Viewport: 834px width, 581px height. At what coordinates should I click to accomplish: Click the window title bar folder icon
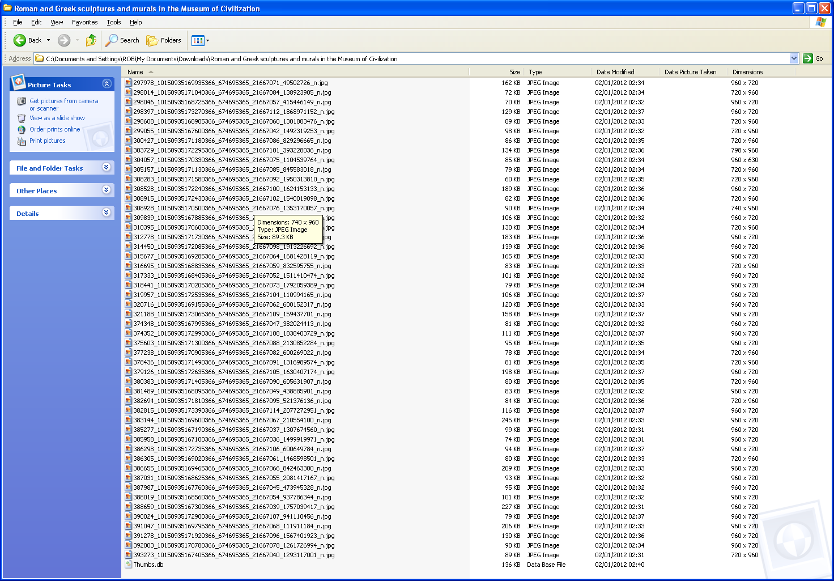click(7, 8)
